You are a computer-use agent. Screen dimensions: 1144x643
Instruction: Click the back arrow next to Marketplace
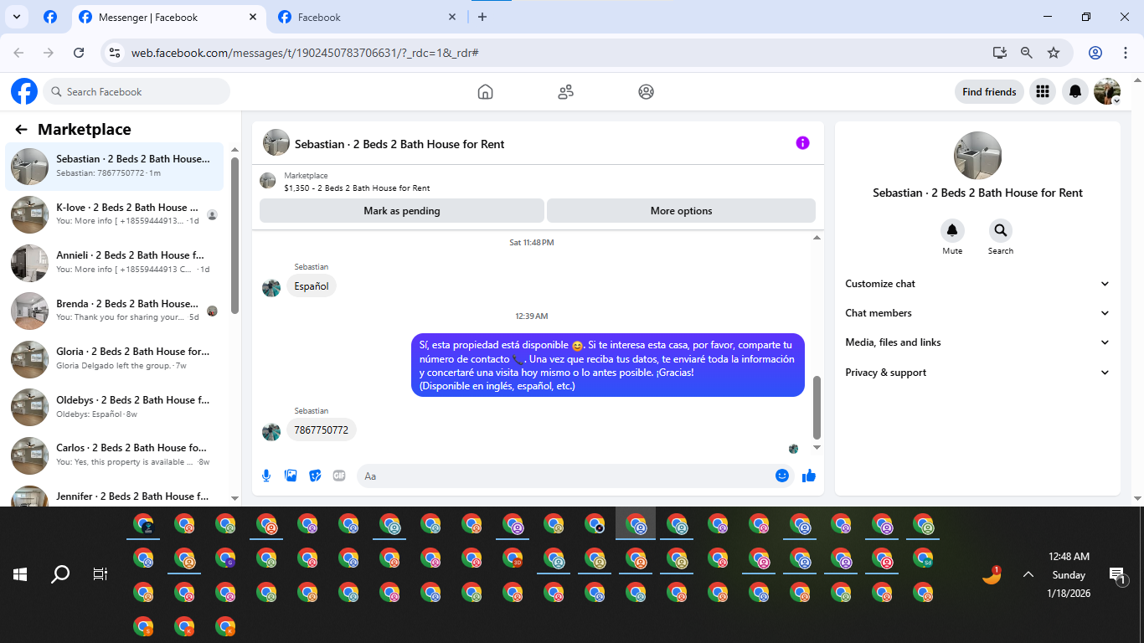(x=21, y=130)
